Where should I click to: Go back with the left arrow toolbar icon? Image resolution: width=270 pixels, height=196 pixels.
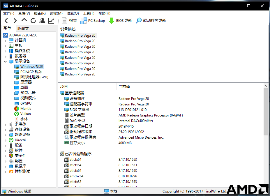point(6,21)
